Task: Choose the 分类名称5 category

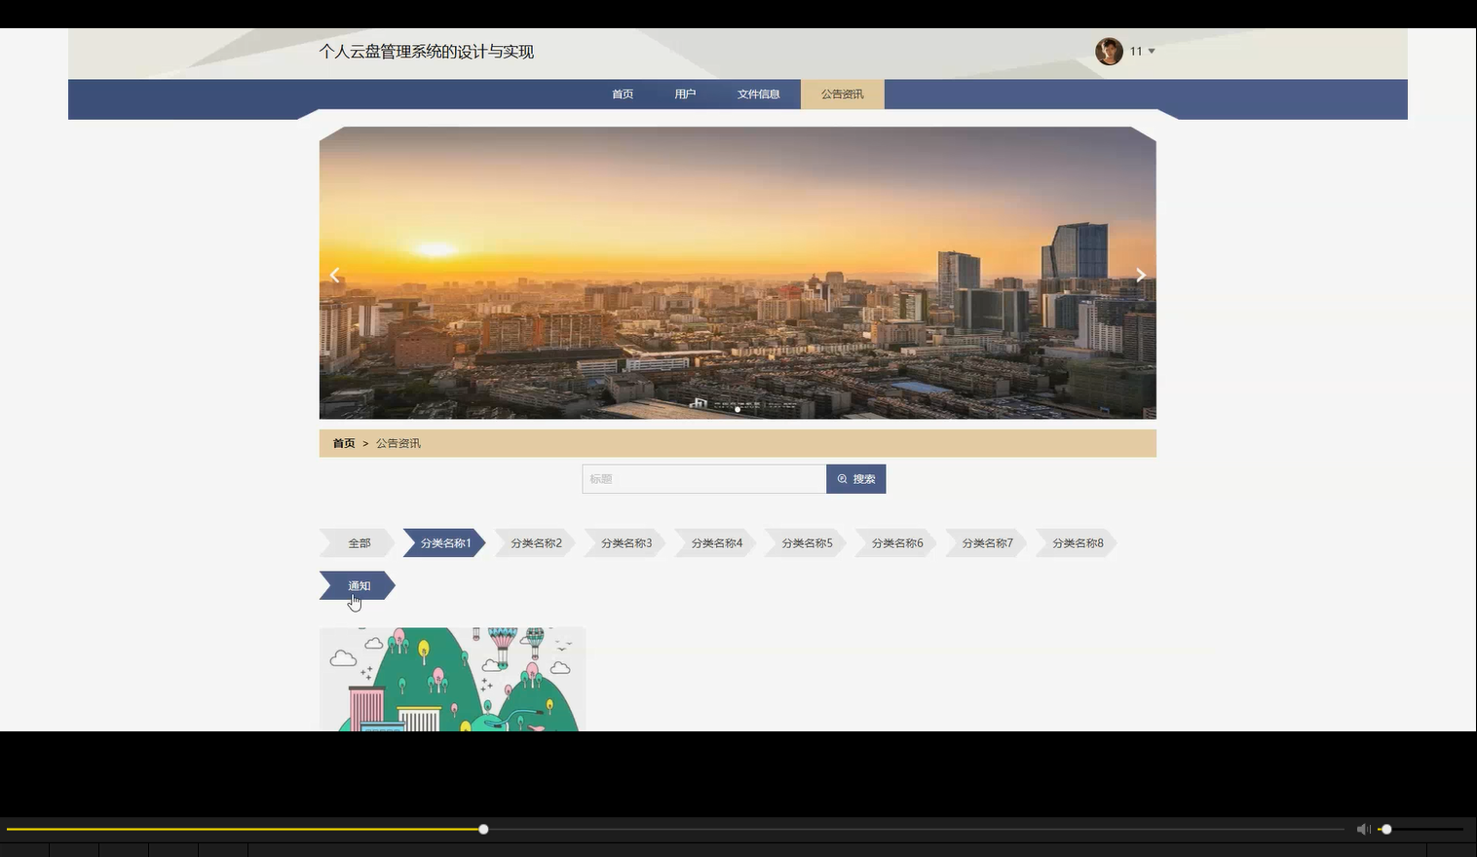Action: pyautogui.click(x=806, y=542)
